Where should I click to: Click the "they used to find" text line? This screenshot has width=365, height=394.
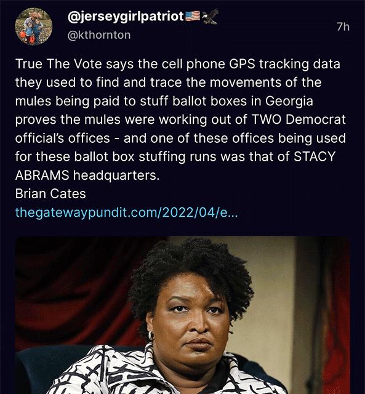pos(168,82)
